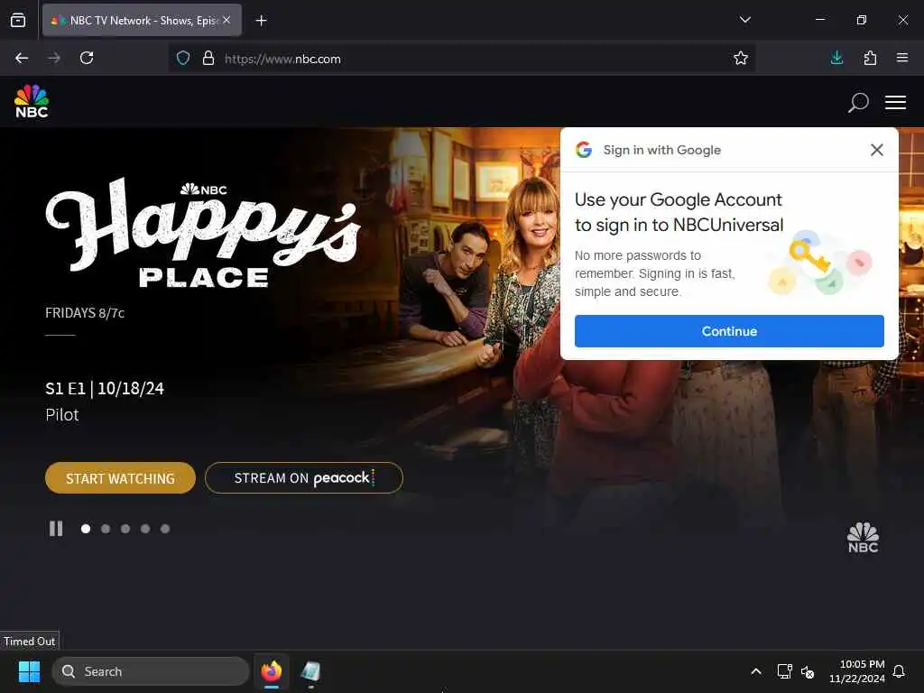The image size is (924, 693).
Task: Select the fourth carousel slide dot
Action: pyautogui.click(x=145, y=529)
